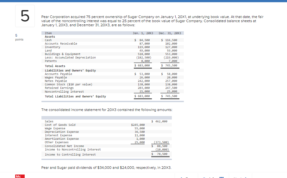Screen dimensions: 287x178
Task: Click the "Accounts Payable" row label
Action: coord(59,74)
